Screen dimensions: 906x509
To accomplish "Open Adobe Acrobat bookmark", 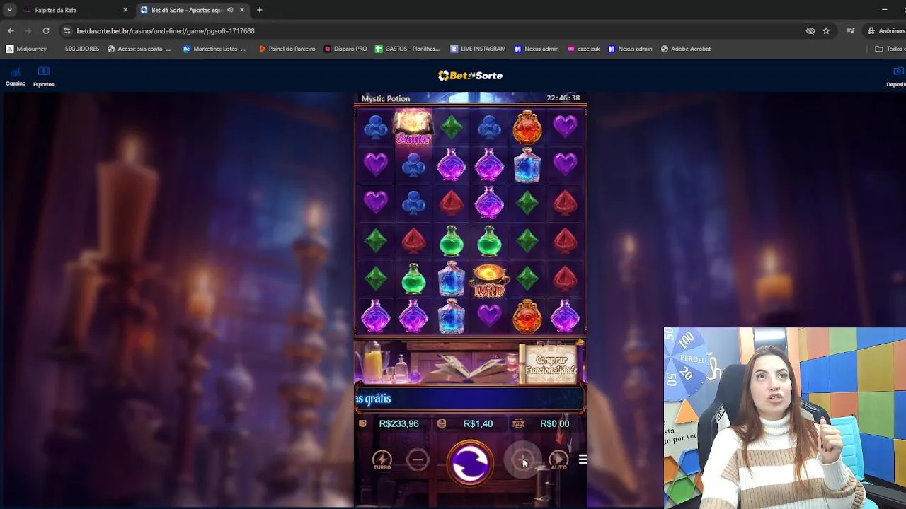I will point(686,49).
